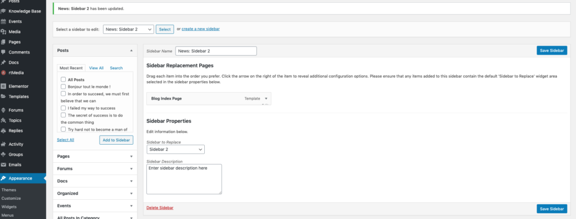Viewport: 576px width, 219px height.
Task: Open the Templates folder icon
Action: click(x=3, y=97)
